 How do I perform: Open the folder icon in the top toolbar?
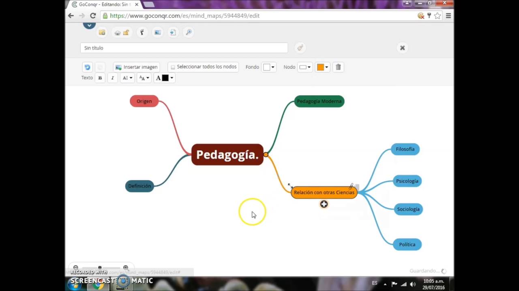click(x=102, y=32)
